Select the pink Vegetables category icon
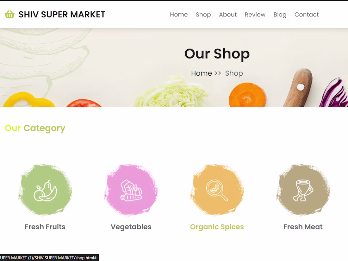The width and height of the screenshot is (348, 261). [131, 190]
